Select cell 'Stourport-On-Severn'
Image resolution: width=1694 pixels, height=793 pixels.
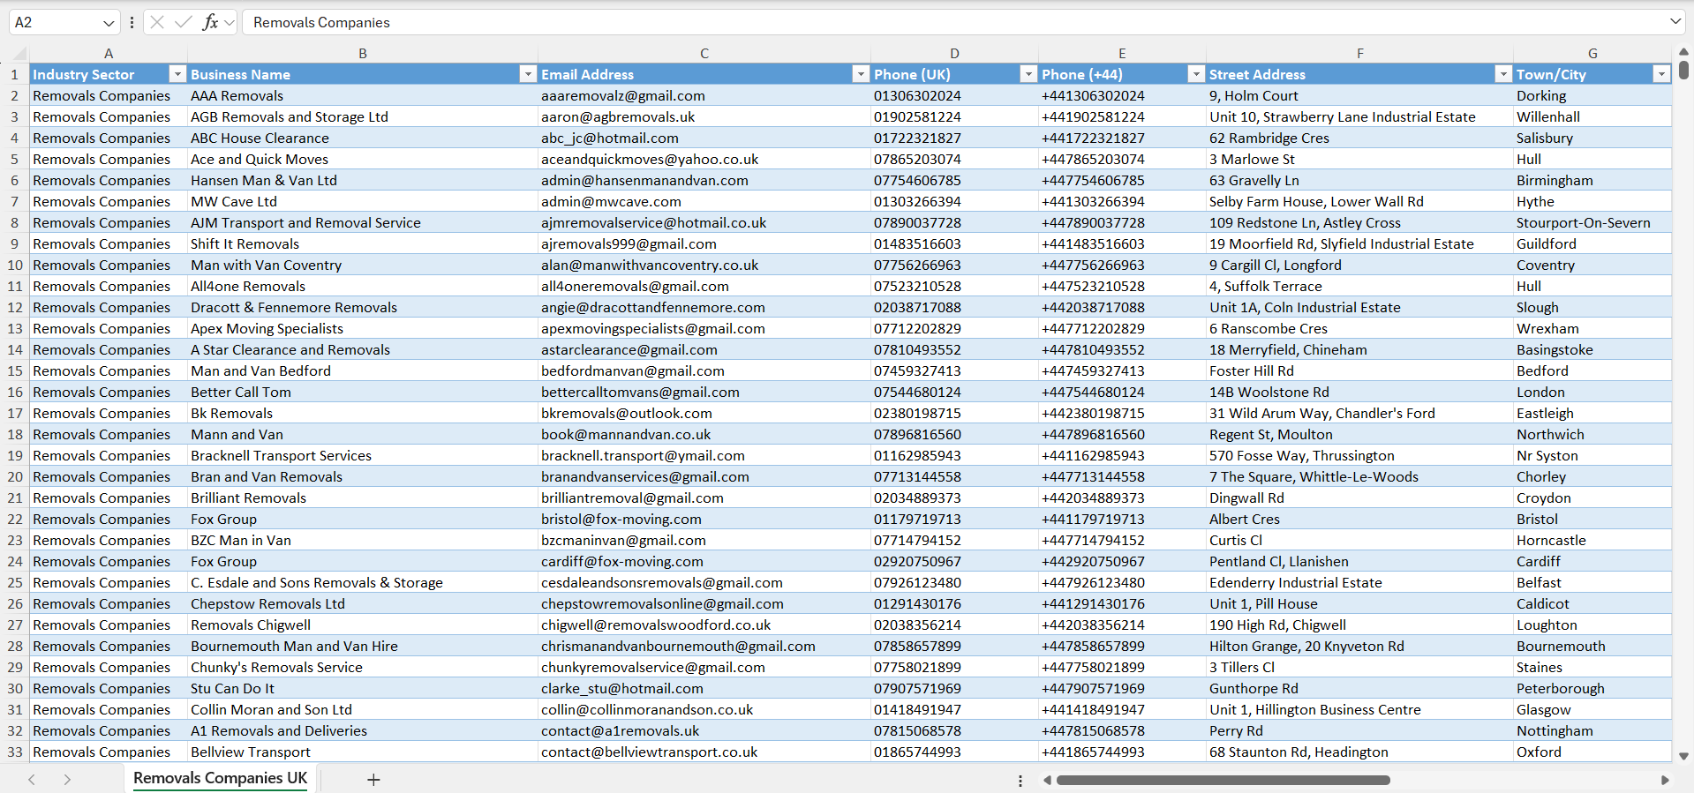pyautogui.click(x=1592, y=222)
